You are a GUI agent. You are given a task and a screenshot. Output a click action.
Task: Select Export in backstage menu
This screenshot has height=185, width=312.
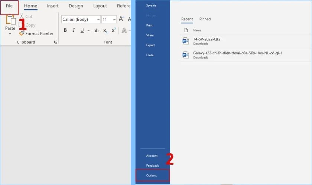click(x=150, y=45)
